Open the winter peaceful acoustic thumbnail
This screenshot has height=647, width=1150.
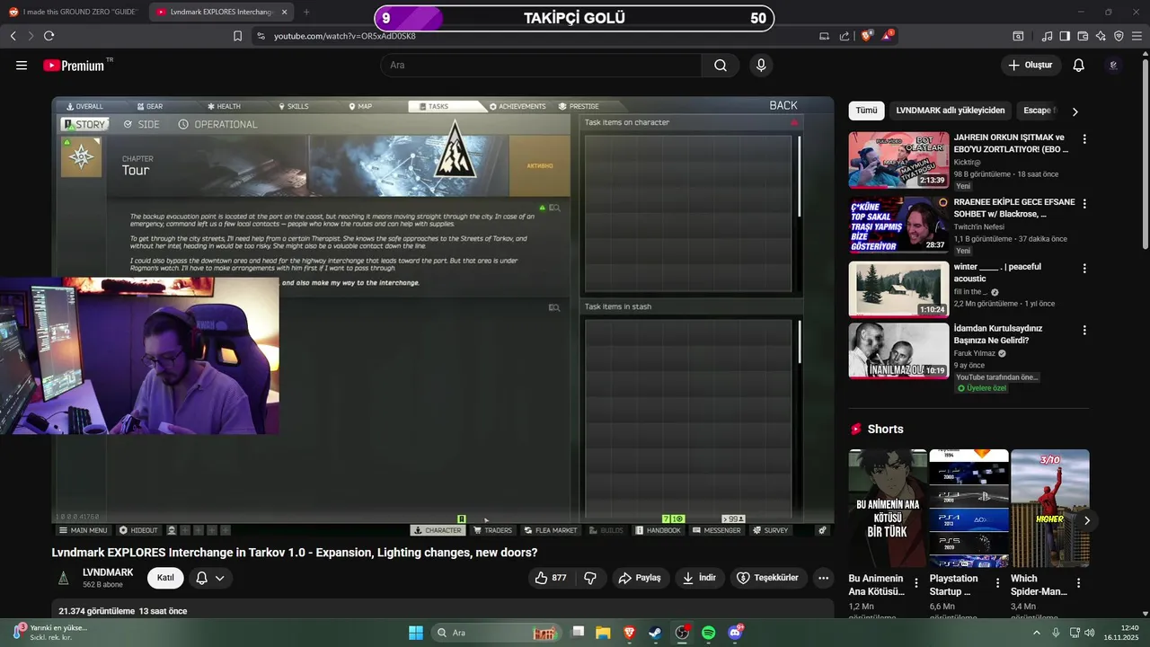click(898, 289)
